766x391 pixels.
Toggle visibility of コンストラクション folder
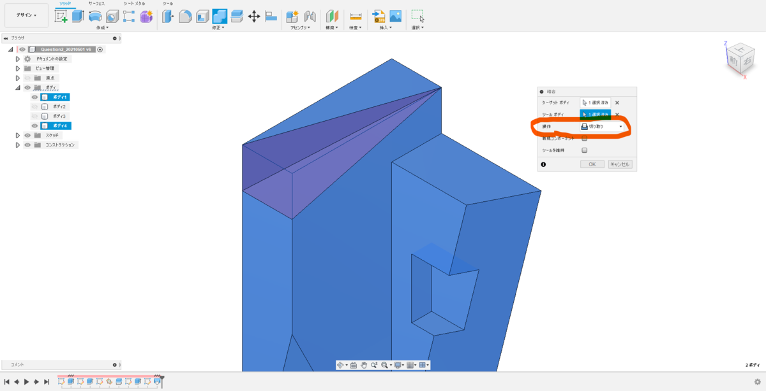coord(27,145)
